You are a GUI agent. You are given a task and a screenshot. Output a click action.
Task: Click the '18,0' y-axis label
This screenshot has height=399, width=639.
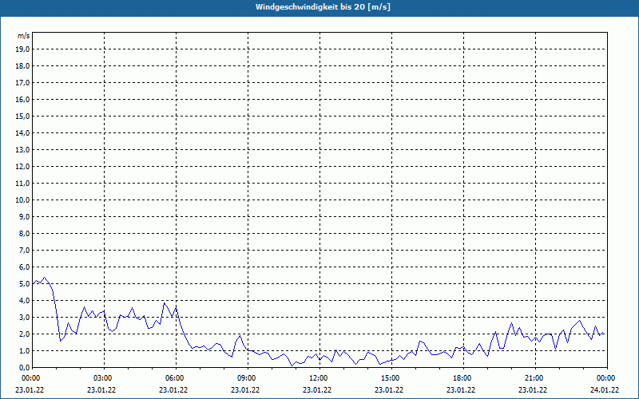click(x=23, y=66)
